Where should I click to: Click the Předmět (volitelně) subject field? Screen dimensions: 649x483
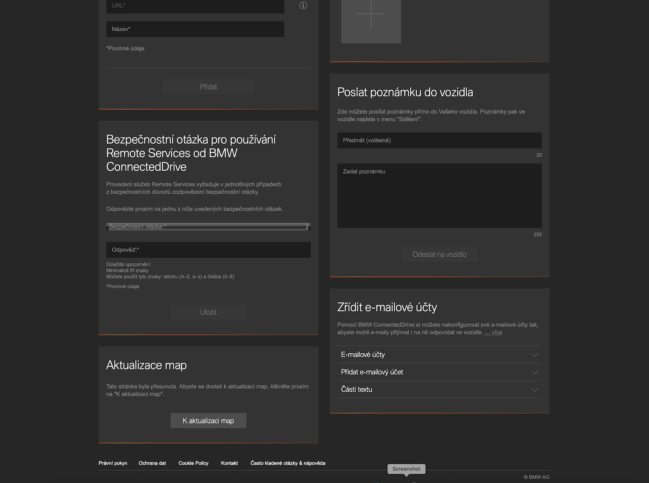tap(439, 140)
